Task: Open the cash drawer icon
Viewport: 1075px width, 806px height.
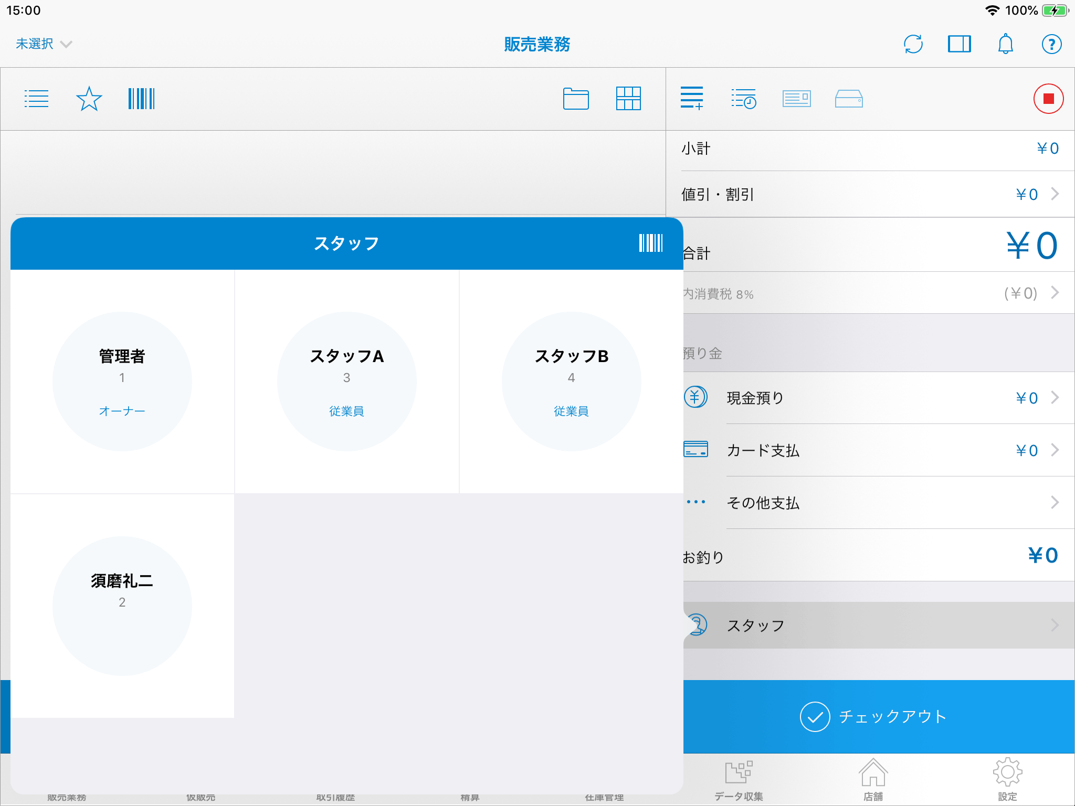Action: click(x=849, y=99)
